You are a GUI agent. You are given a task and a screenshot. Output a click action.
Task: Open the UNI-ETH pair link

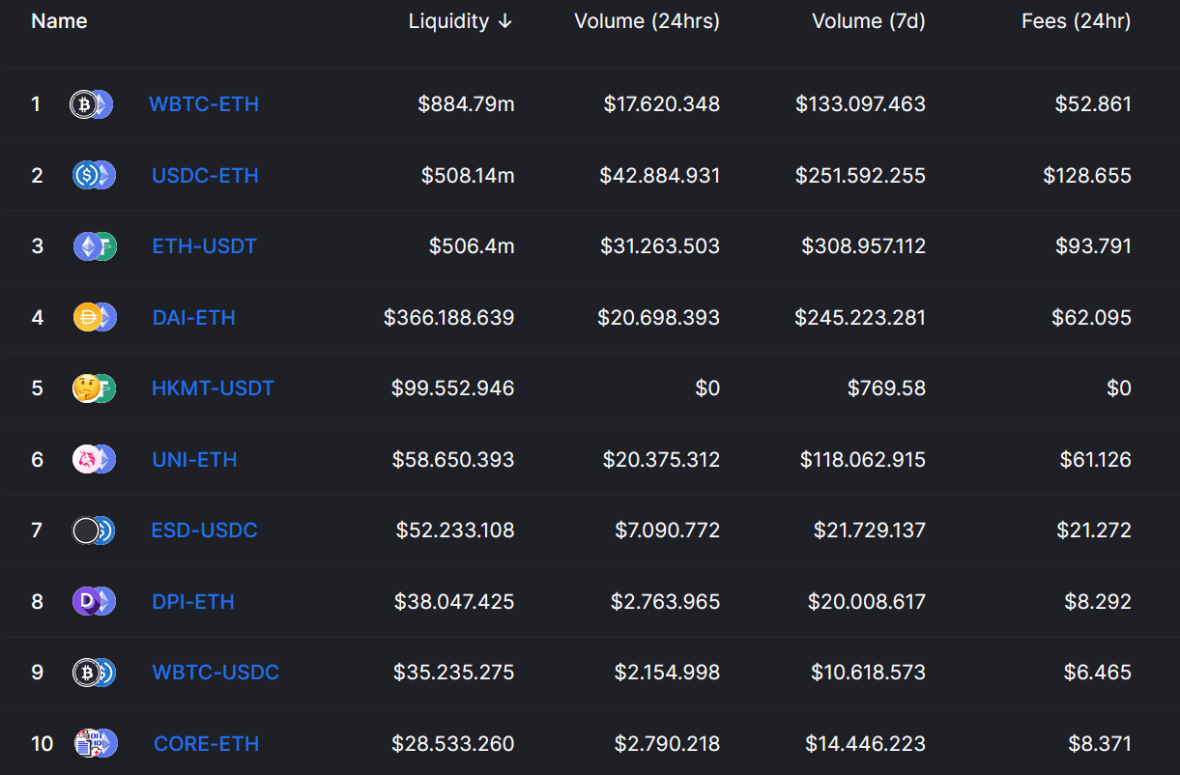(194, 460)
